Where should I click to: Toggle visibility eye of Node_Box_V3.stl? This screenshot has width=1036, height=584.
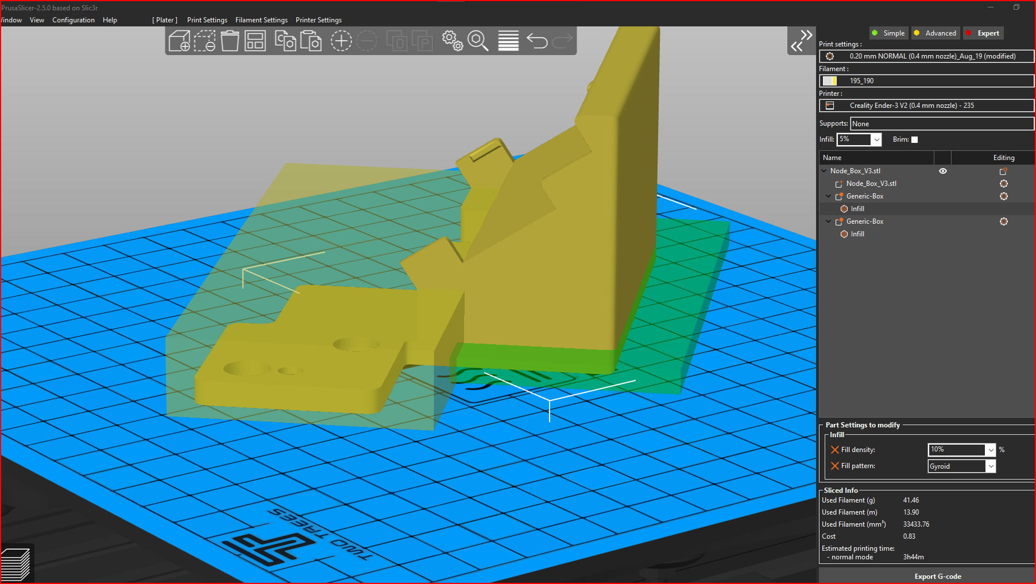942,171
